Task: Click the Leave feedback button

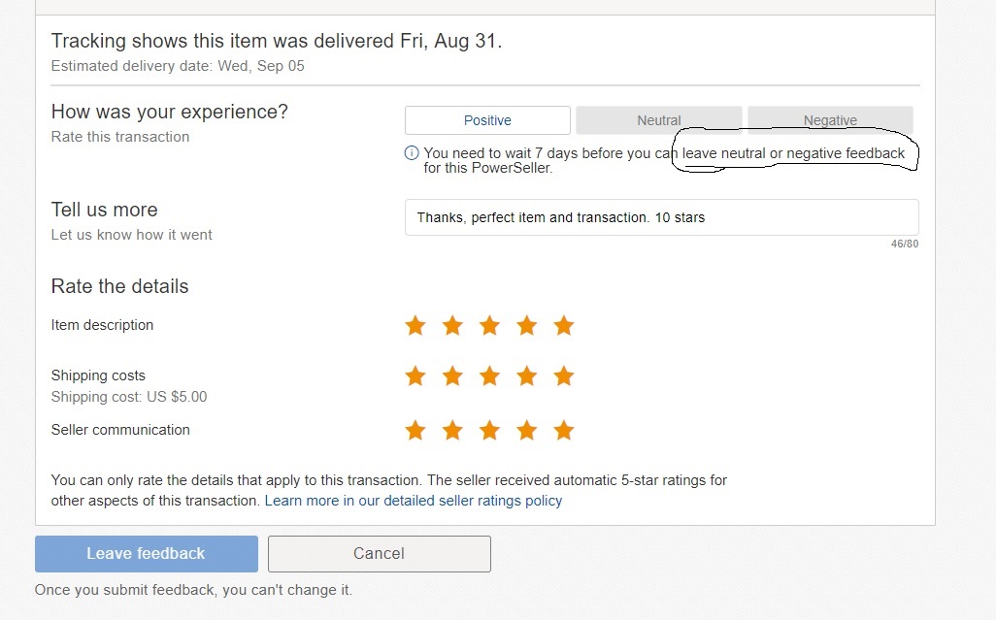Action: tap(146, 553)
